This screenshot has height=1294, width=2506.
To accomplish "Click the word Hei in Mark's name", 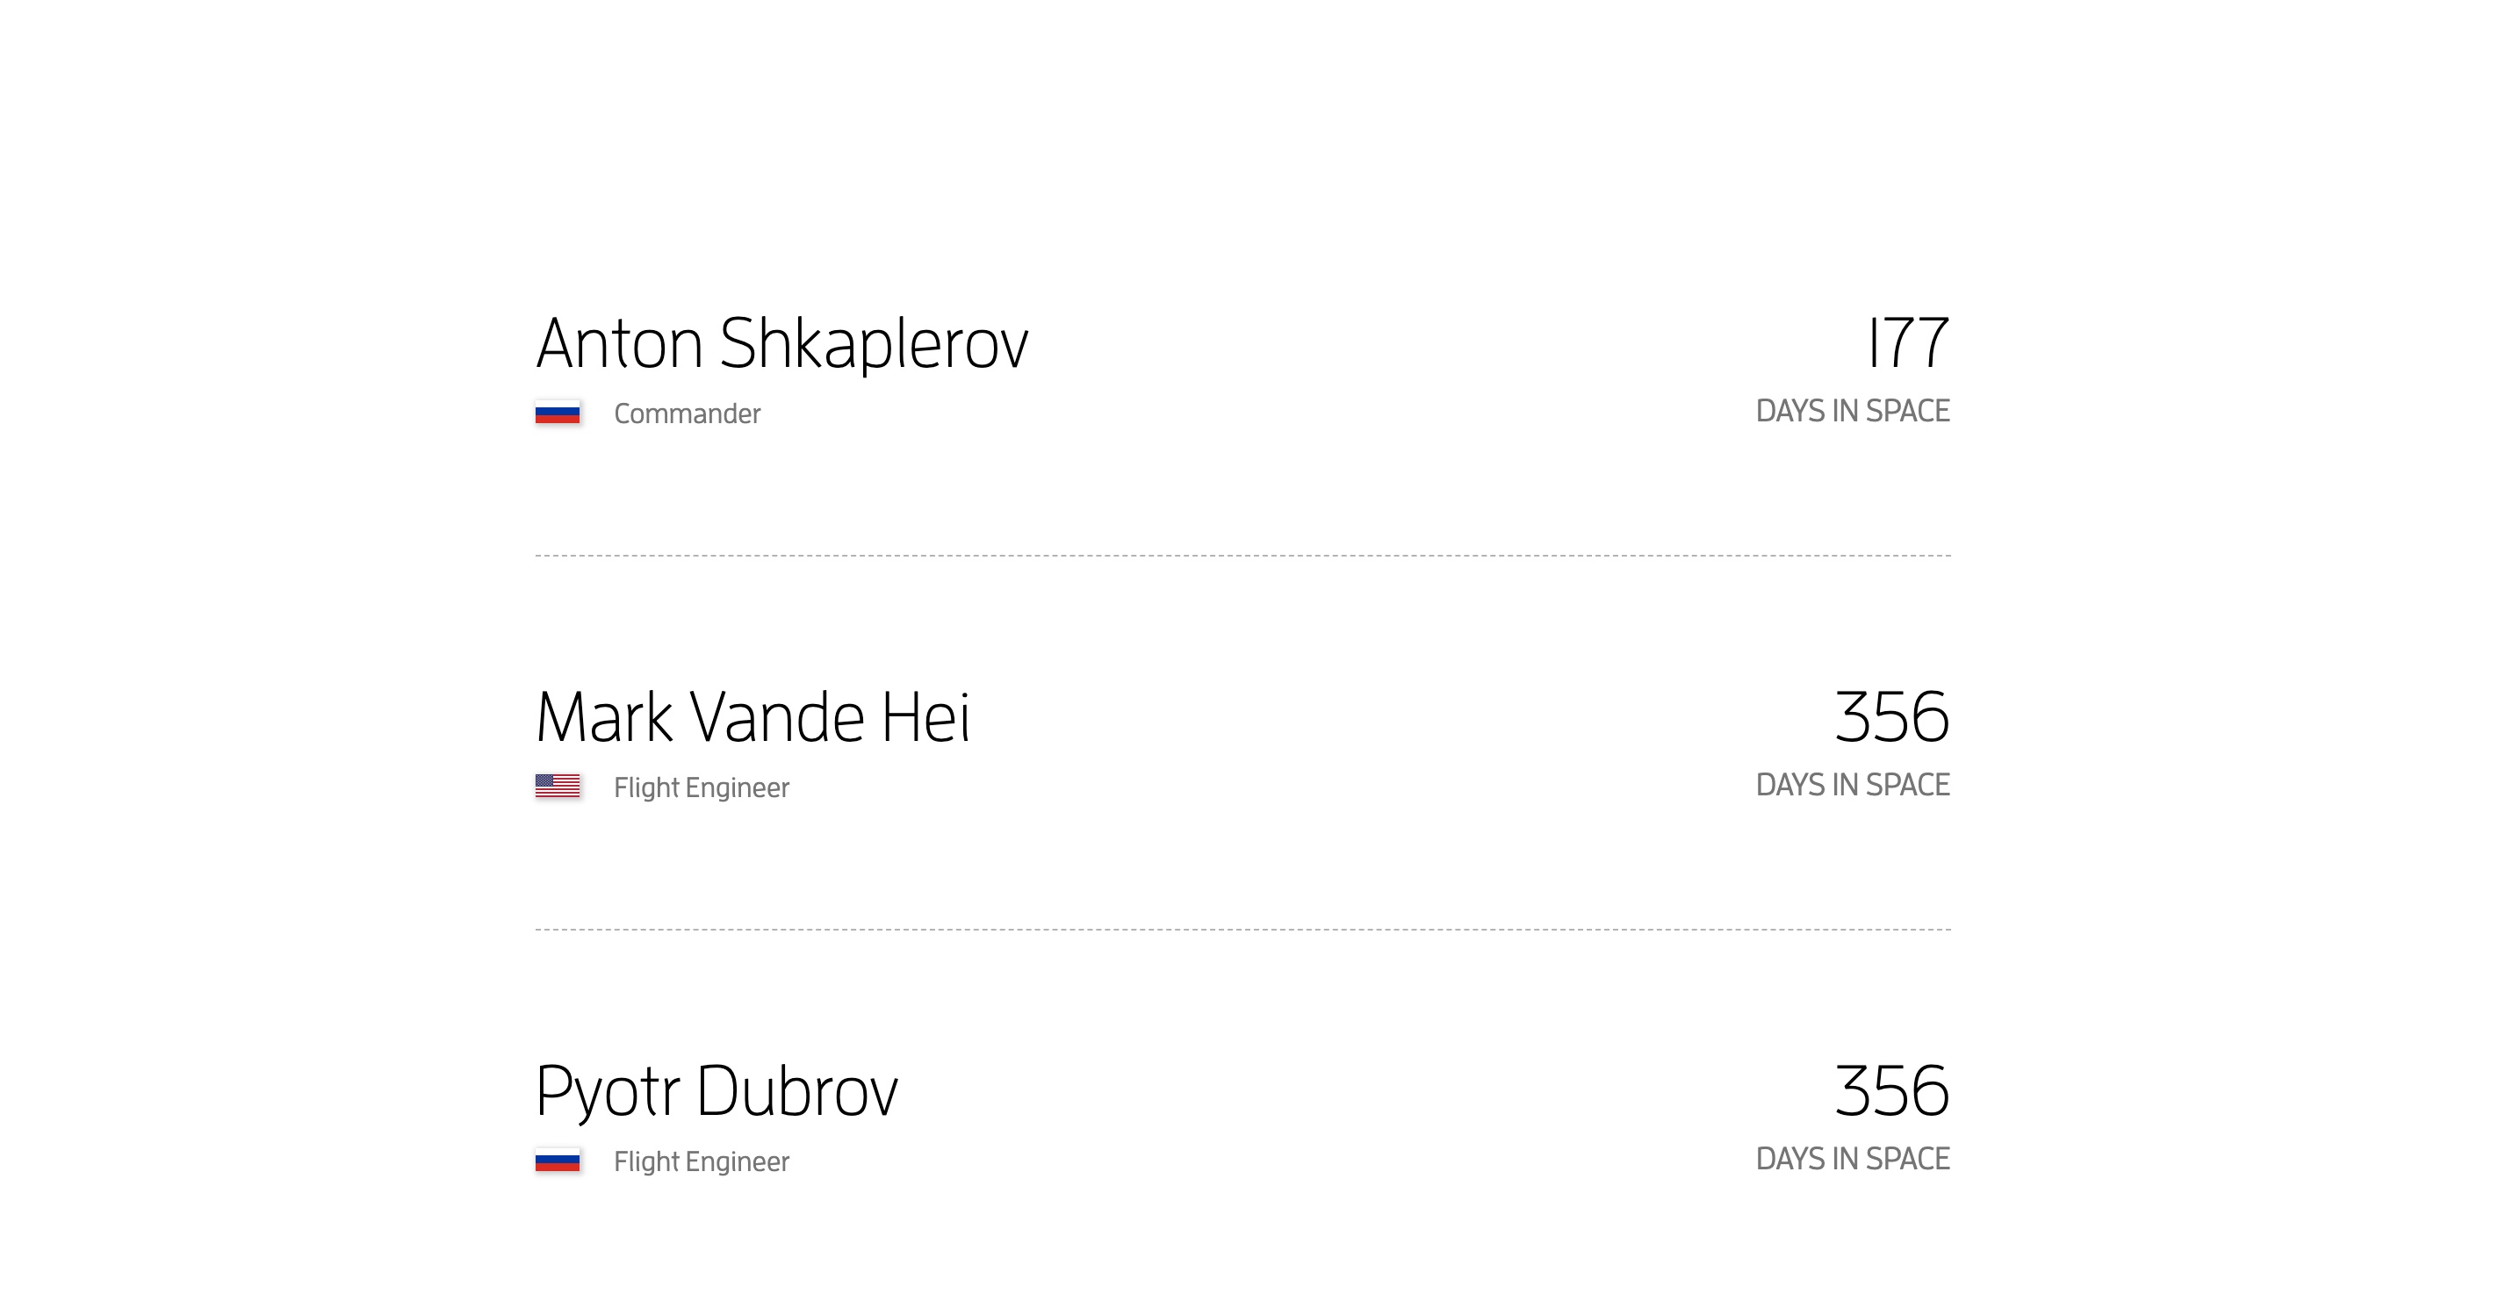I will pos(925,718).
